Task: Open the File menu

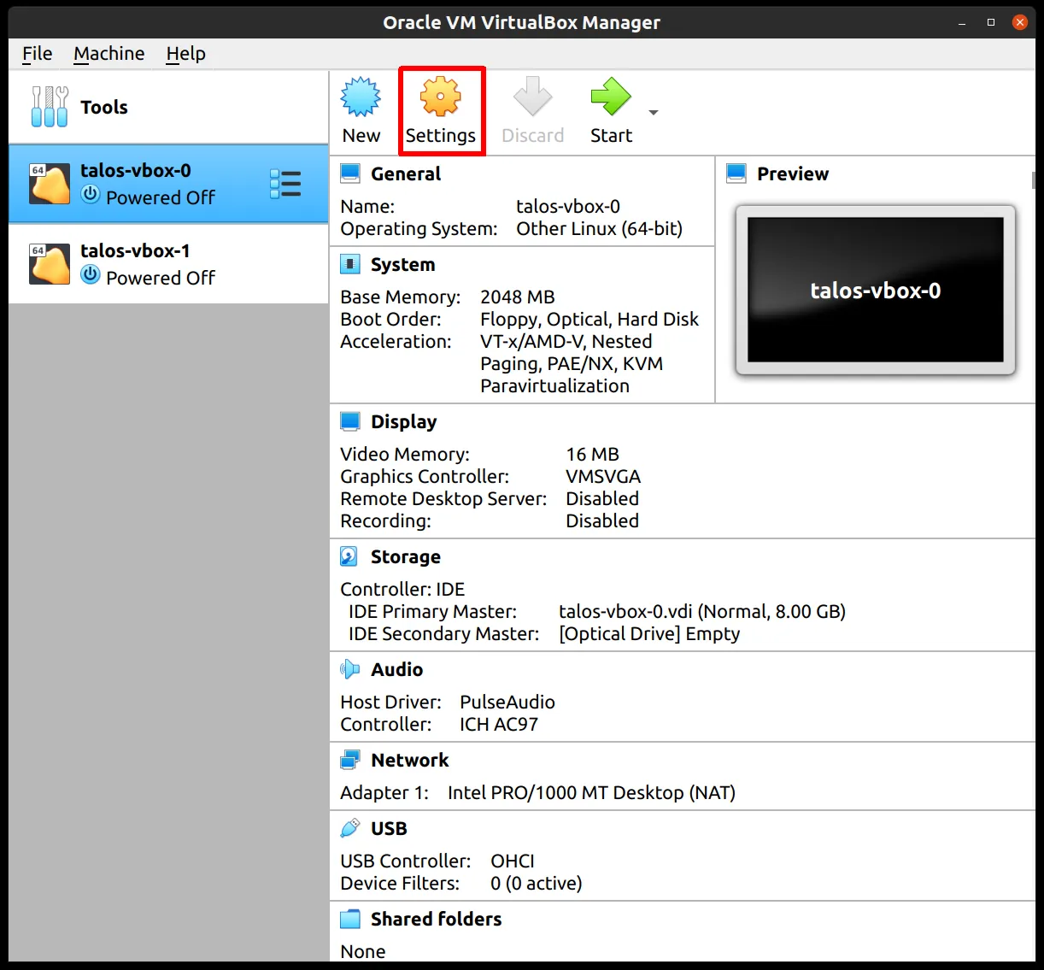Action: (x=37, y=54)
